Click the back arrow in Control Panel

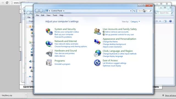pyautogui.click(x=37, y=11)
